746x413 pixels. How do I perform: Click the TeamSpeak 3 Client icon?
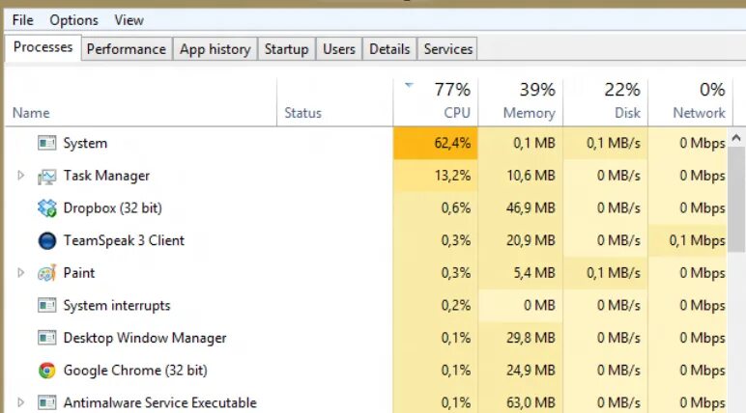click(x=46, y=240)
